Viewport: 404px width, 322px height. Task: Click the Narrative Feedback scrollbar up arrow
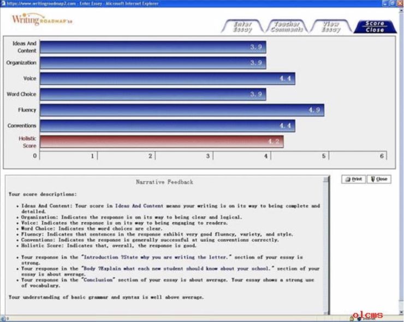click(x=326, y=179)
